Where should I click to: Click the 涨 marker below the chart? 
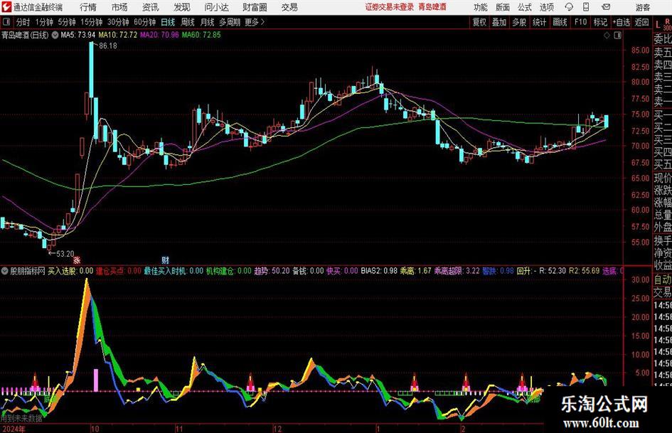pos(77,260)
